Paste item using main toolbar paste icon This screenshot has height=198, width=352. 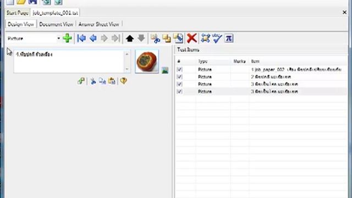coord(178,38)
